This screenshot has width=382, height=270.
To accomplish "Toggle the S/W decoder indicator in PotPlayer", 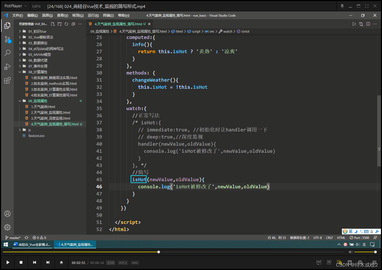I will pyautogui.click(x=111, y=263).
